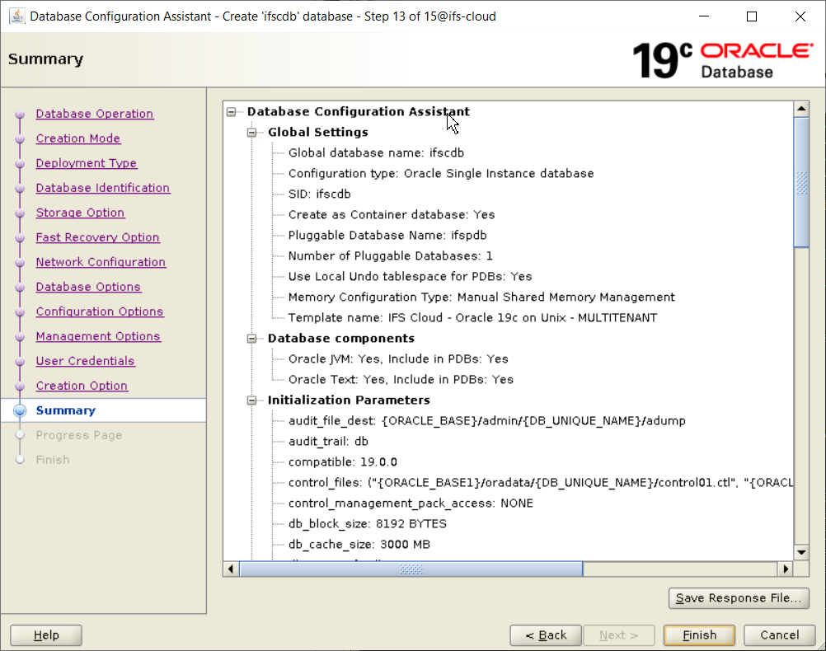826x651 pixels.
Task: Click the 'Database Configuration Assistant' root label
Action: coord(359,112)
